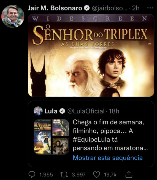Open the Jair M. Bolsonaro display name

(x=55, y=8)
